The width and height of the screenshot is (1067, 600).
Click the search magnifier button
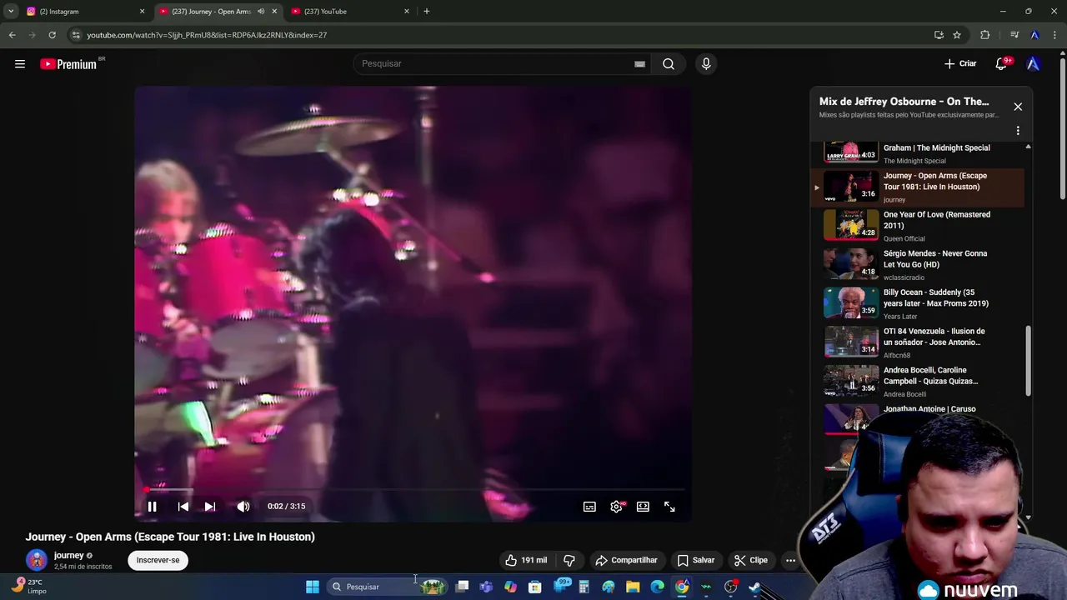(x=669, y=63)
